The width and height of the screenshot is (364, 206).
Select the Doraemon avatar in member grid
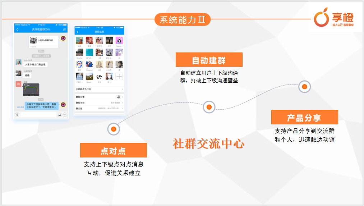pos(79,64)
